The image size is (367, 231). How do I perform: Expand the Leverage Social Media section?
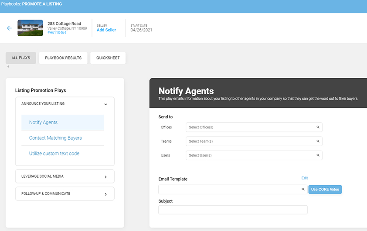105,177
